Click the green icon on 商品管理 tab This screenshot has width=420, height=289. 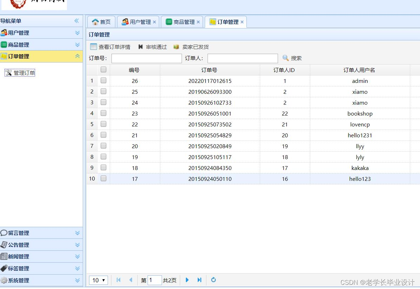pos(169,22)
